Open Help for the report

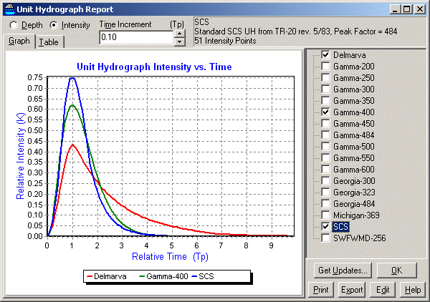(x=412, y=290)
